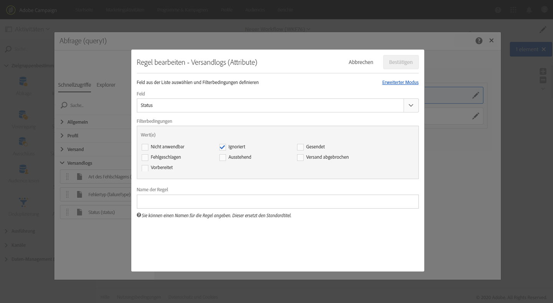Dismiss the '1 element' selection badge

click(543, 49)
